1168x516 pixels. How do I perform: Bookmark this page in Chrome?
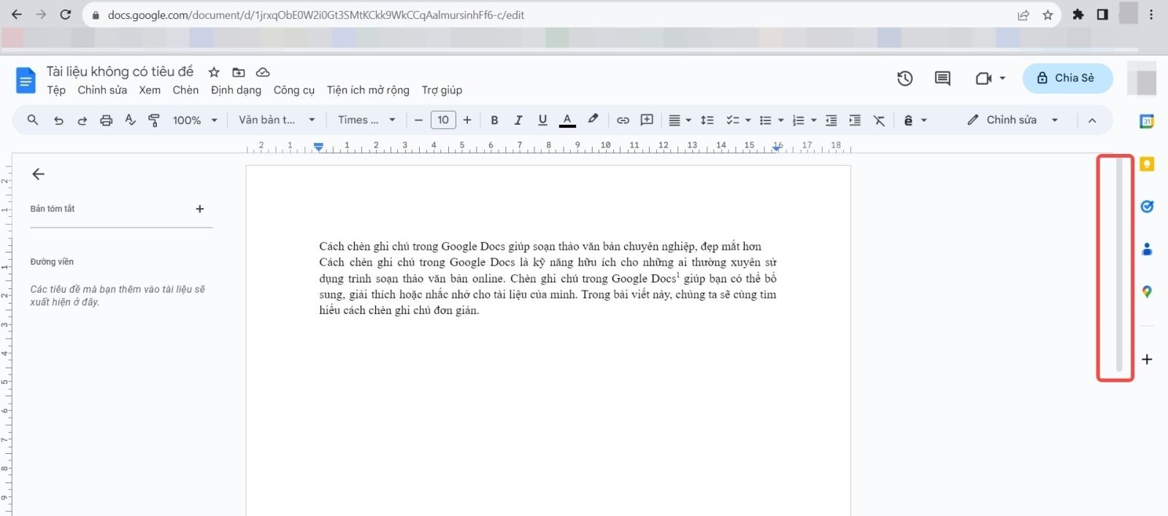pyautogui.click(x=1048, y=15)
